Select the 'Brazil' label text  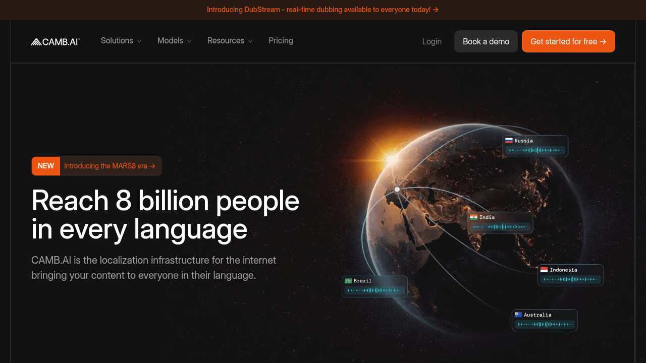tap(362, 281)
